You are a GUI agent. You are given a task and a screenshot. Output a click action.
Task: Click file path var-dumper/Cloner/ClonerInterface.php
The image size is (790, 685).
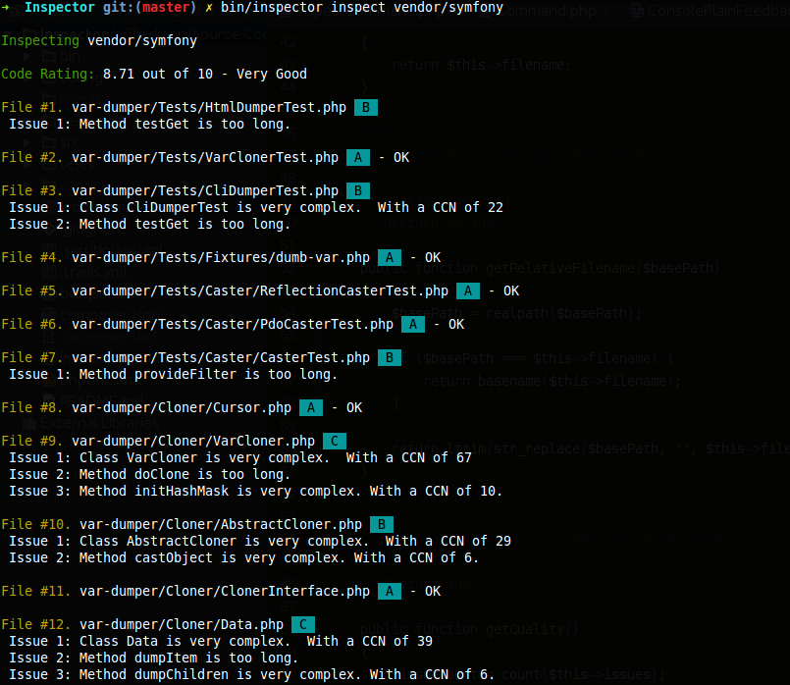(x=225, y=591)
